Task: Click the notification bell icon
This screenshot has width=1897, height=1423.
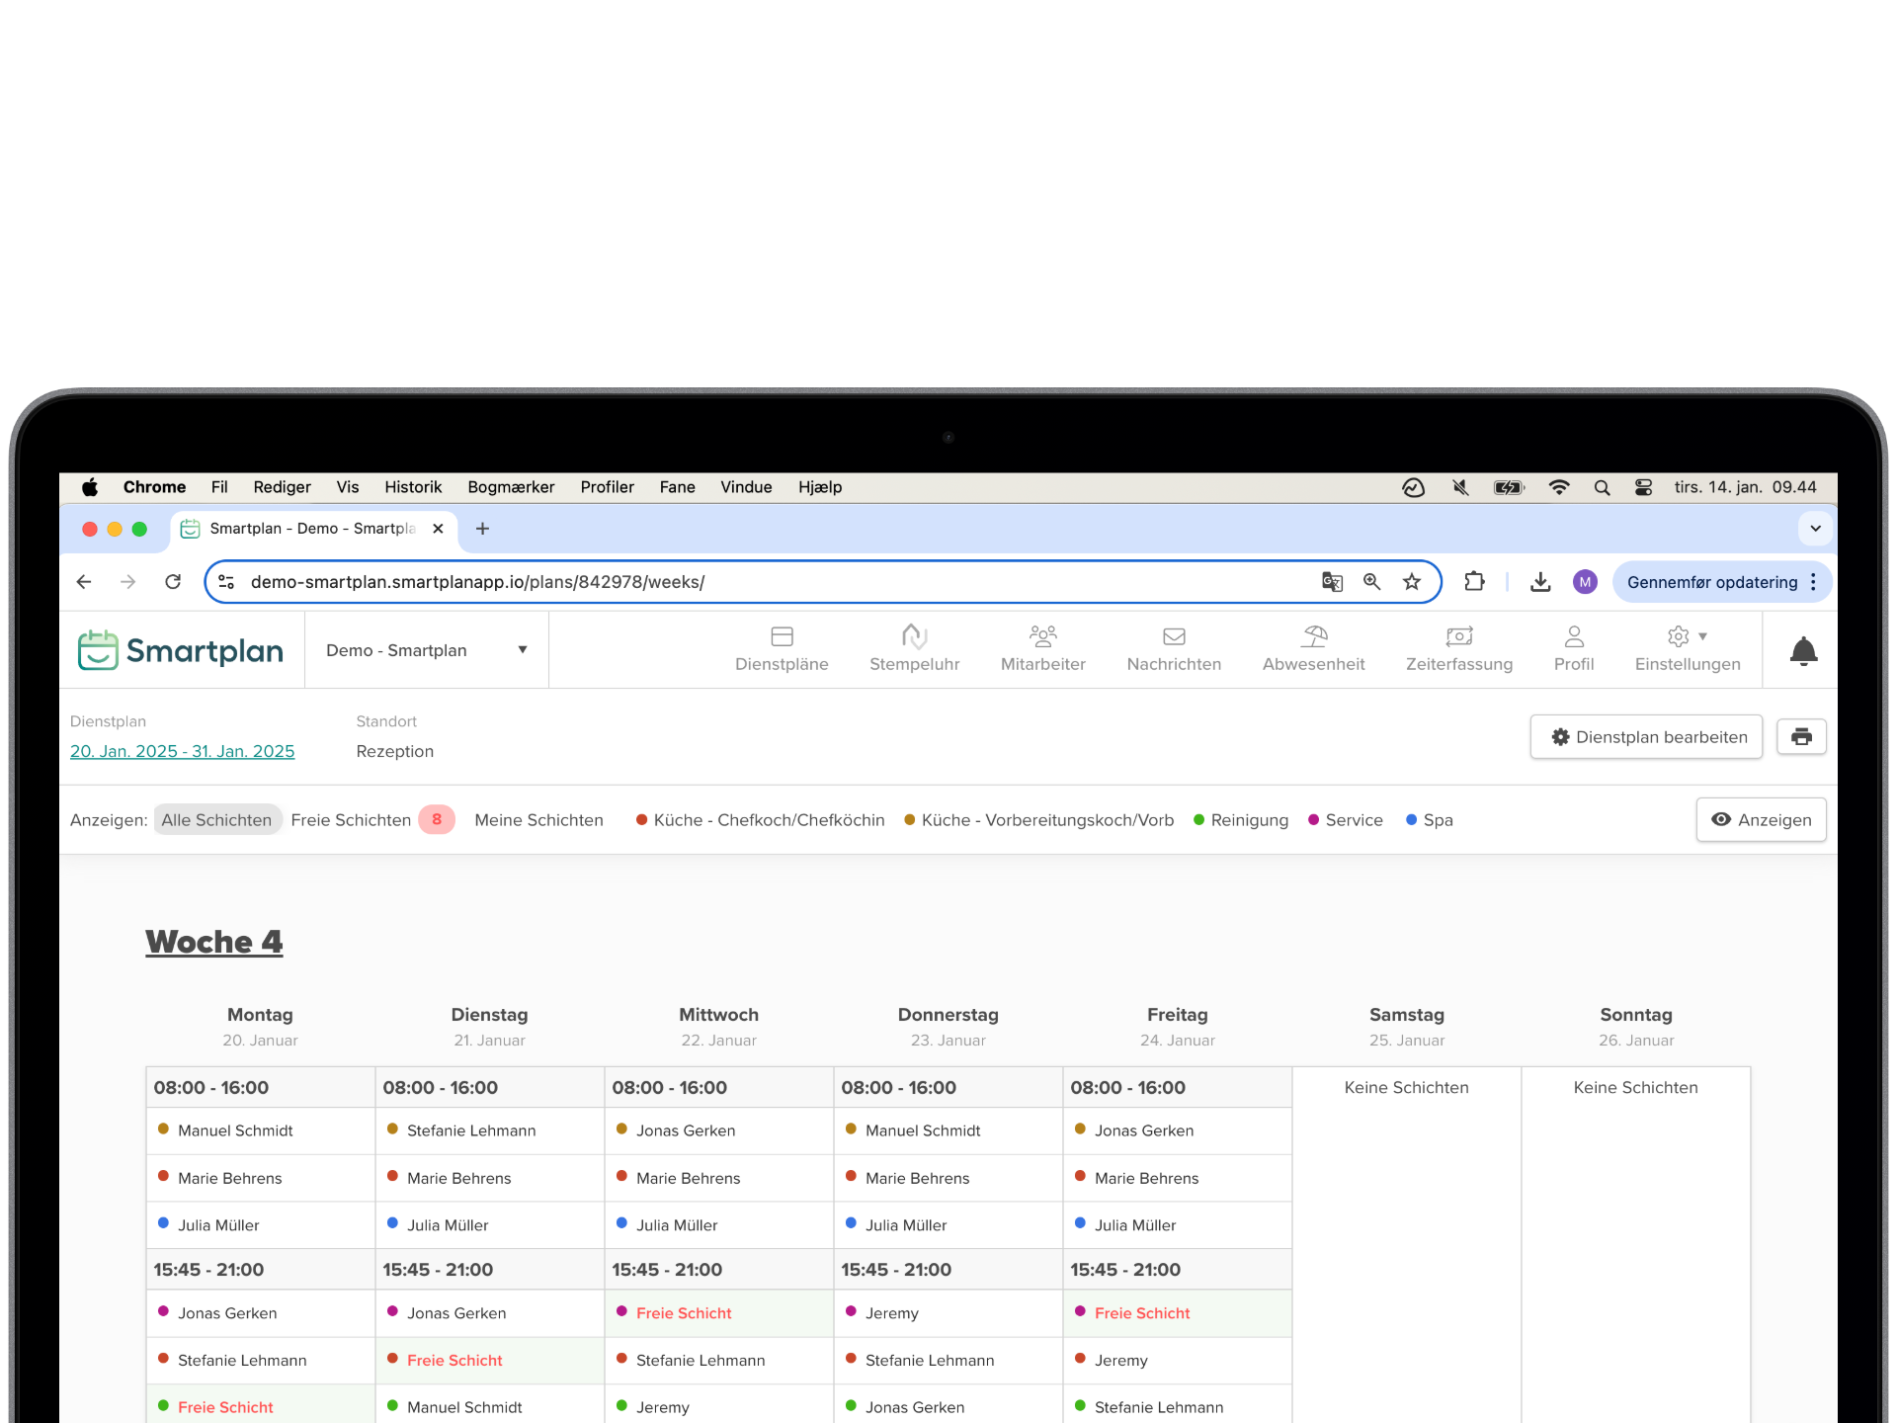Action: (1803, 651)
